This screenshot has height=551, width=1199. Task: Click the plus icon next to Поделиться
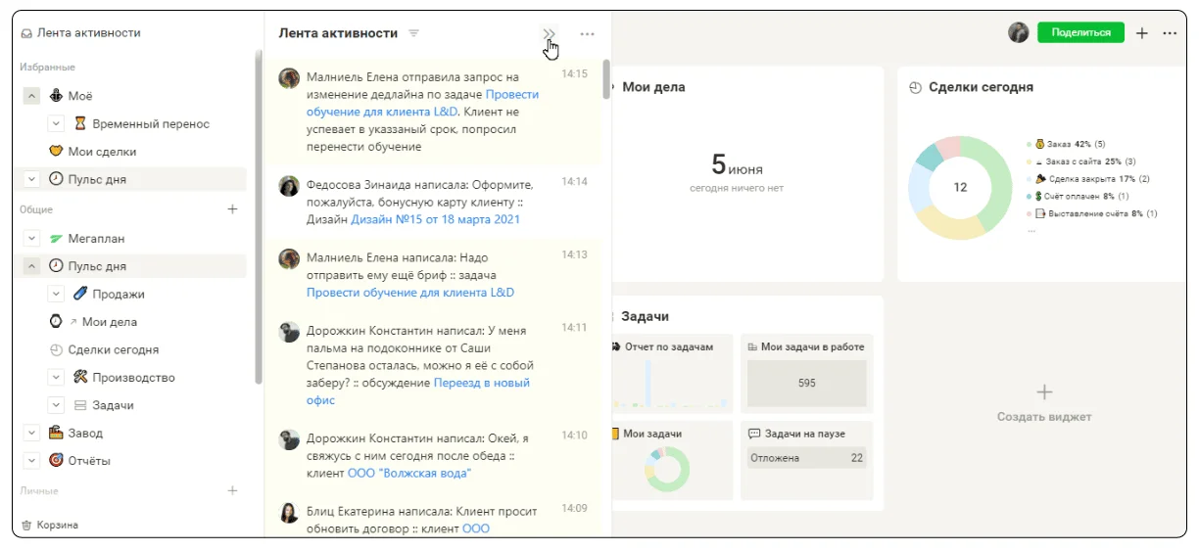(1141, 32)
